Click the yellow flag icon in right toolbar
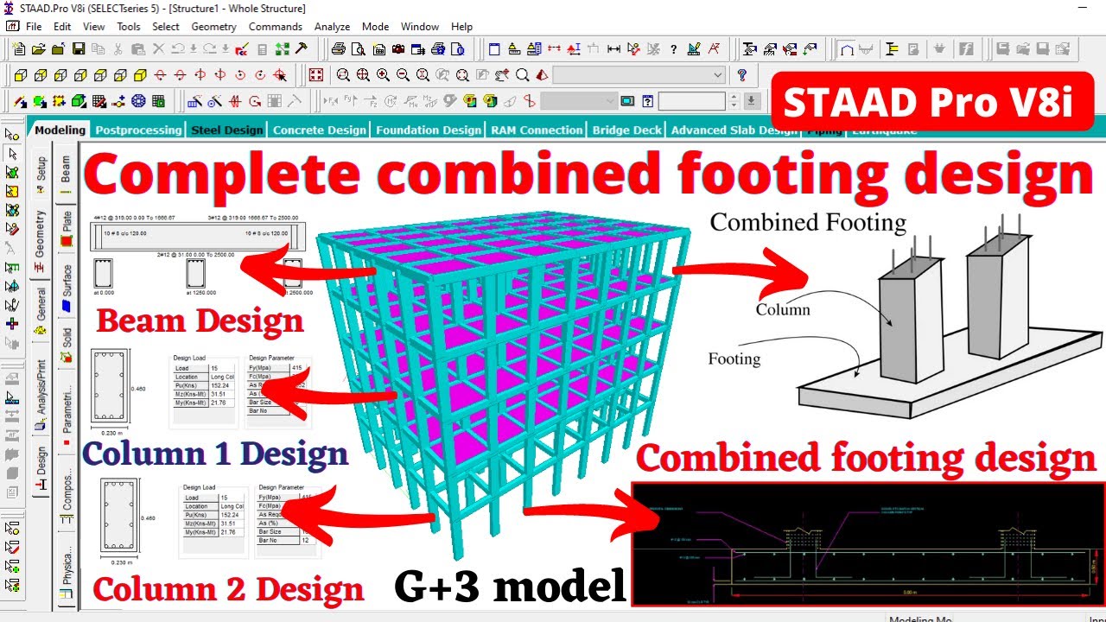 [x=893, y=49]
